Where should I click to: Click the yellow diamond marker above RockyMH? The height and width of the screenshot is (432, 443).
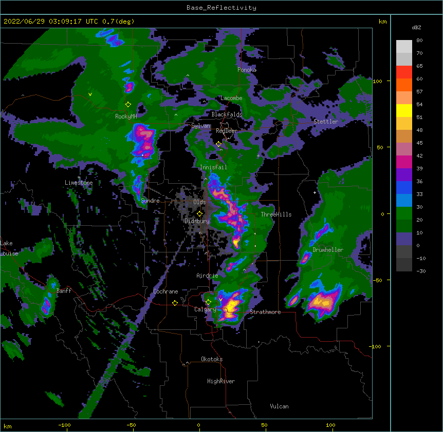tap(128, 105)
